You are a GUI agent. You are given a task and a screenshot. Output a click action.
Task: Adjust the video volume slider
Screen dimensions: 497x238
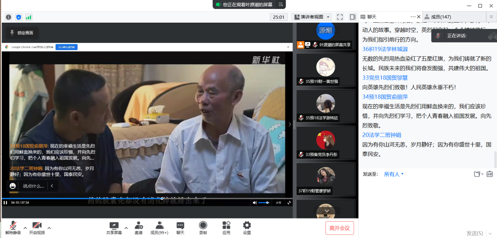pos(264,202)
